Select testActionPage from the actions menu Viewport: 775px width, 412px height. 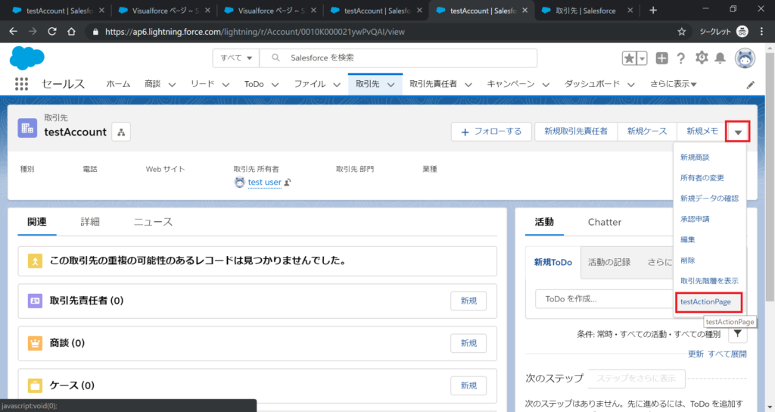[705, 301]
